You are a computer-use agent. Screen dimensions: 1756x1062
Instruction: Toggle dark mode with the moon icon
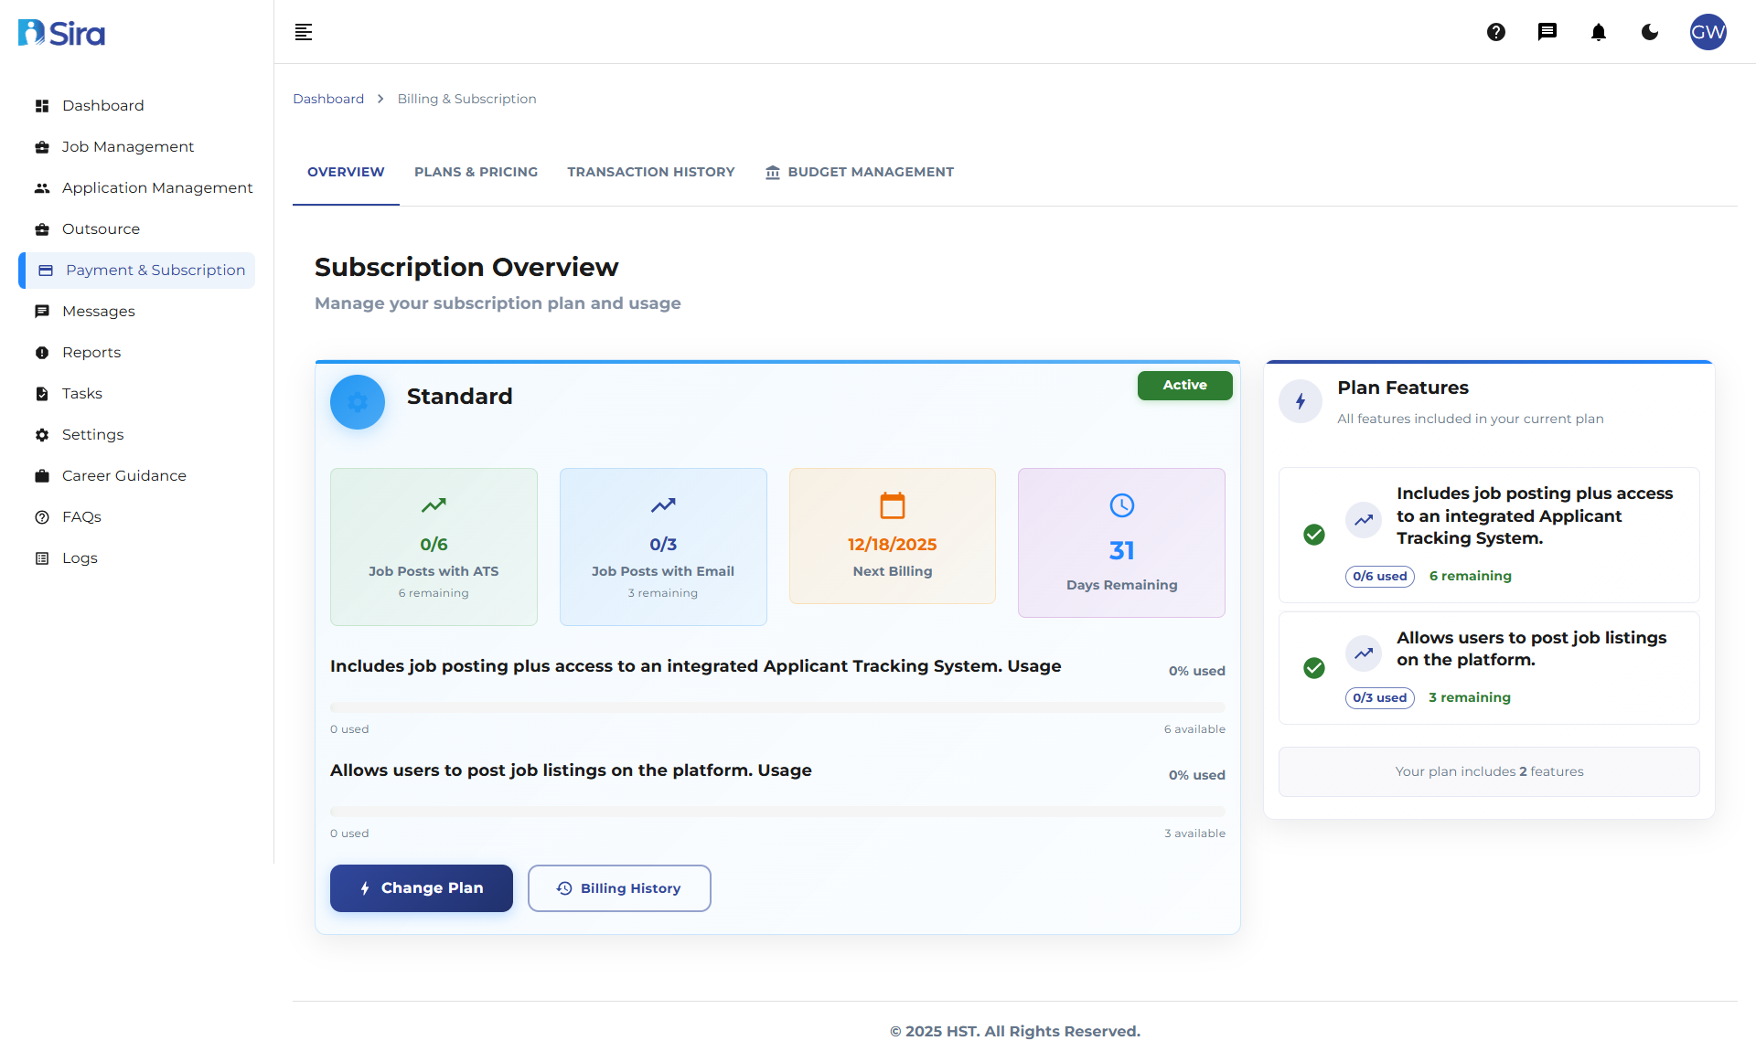coord(1650,32)
